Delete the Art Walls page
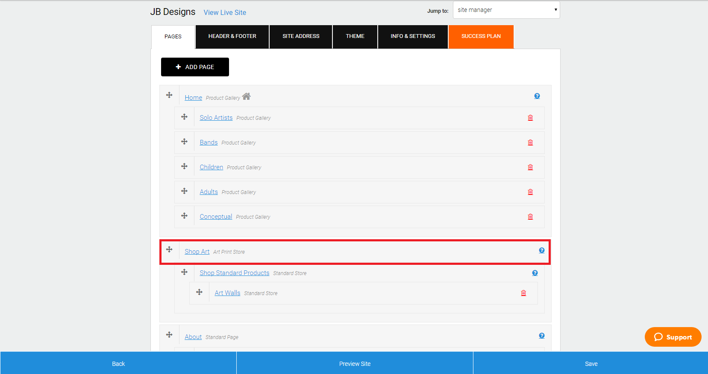This screenshot has width=708, height=374. pyautogui.click(x=523, y=293)
